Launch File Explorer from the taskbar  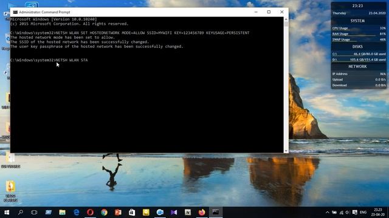pos(62,213)
